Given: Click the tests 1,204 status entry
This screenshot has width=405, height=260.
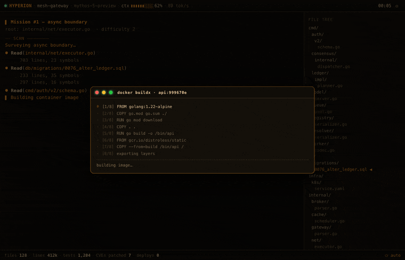Looking at the screenshot, I should point(77,255).
